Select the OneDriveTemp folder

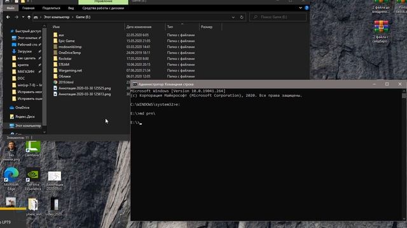click(69, 53)
